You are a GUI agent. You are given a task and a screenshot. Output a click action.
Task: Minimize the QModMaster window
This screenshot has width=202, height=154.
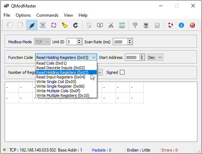(161, 6)
